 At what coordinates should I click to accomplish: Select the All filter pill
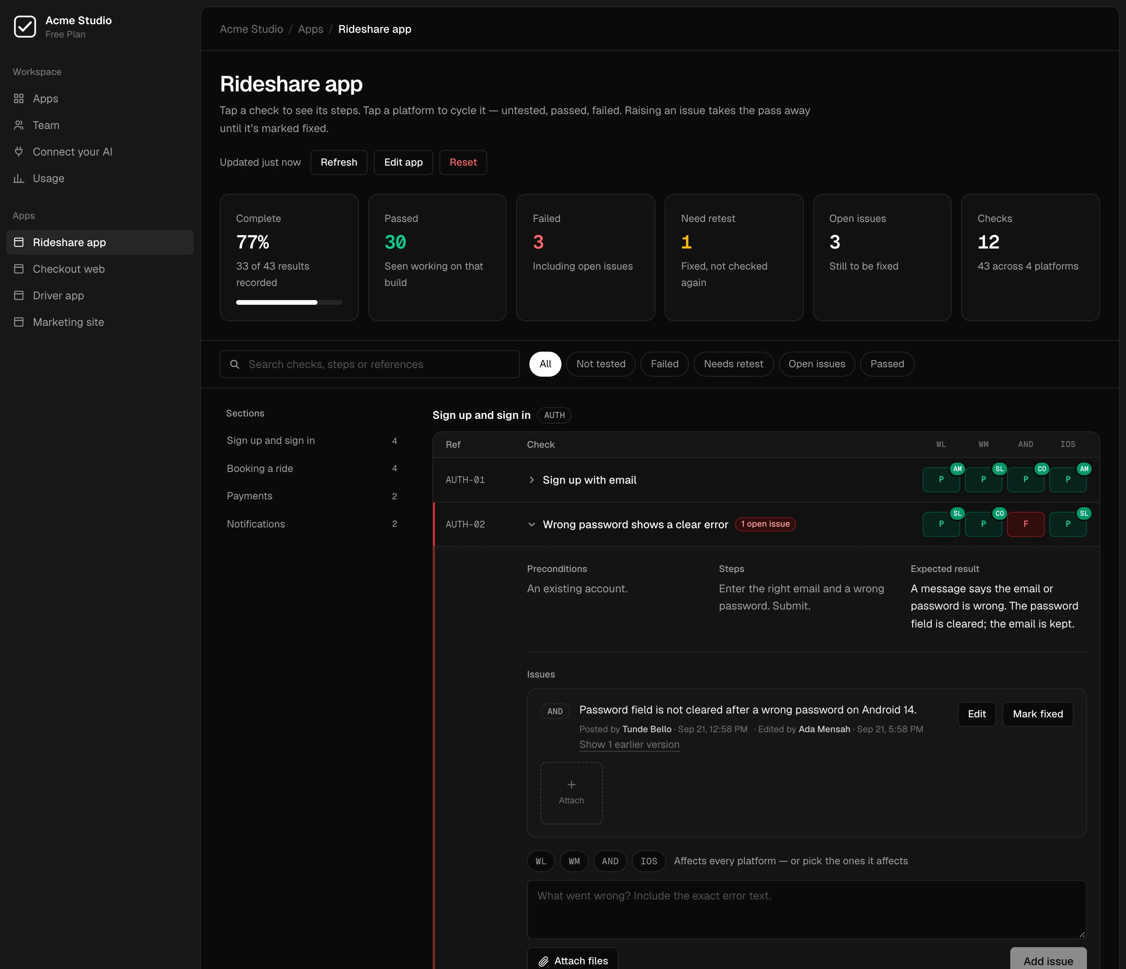(545, 364)
